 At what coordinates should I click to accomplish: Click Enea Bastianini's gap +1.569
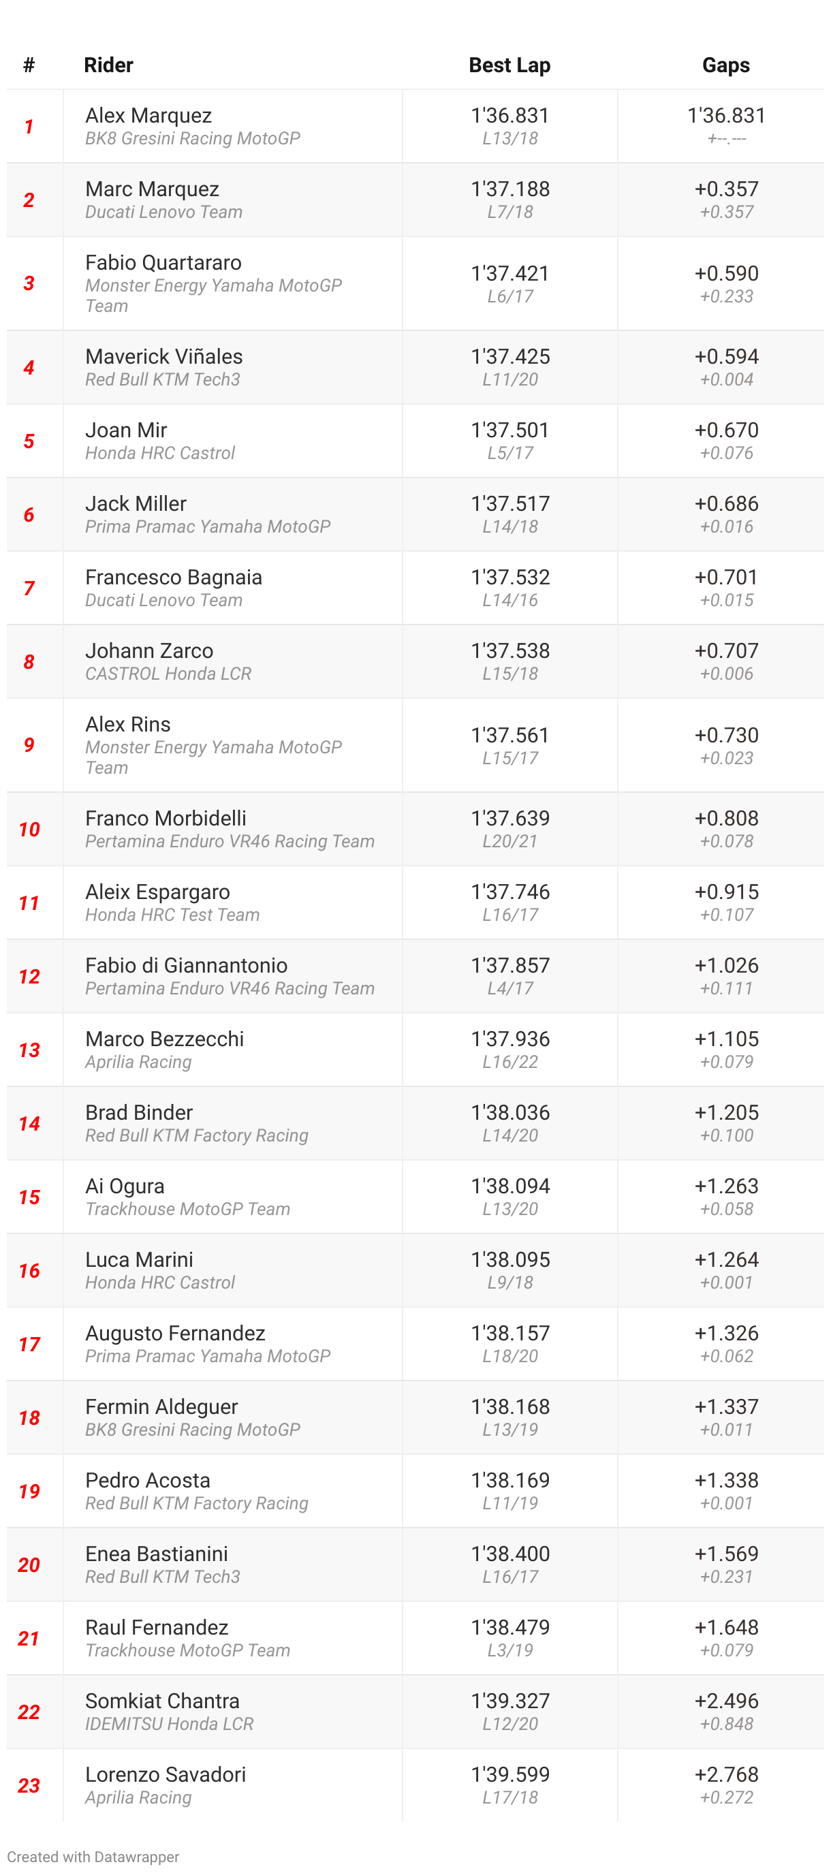[x=725, y=1554]
